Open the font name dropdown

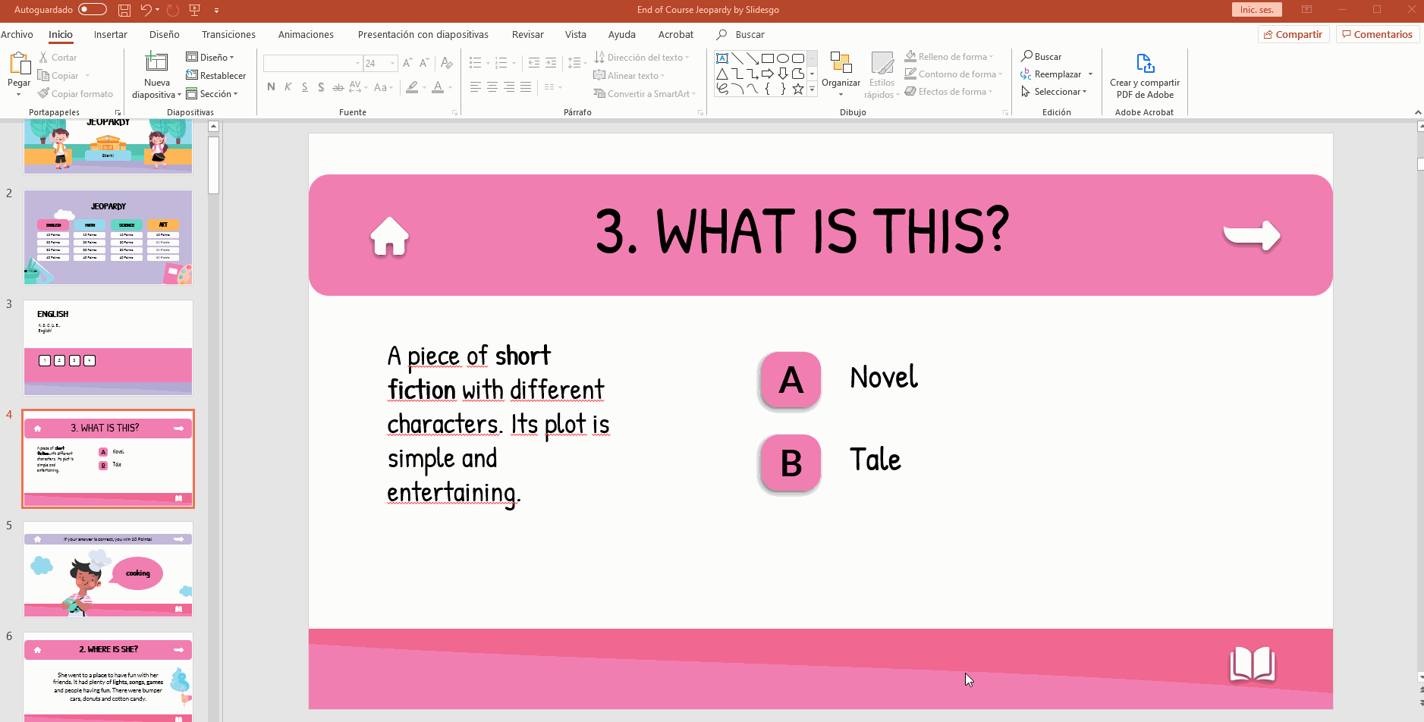(x=357, y=63)
